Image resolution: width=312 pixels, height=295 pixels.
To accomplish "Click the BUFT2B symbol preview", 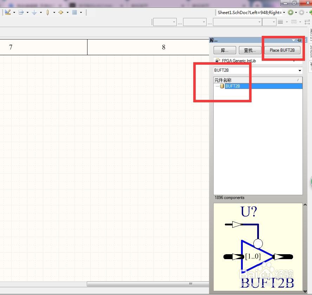I will (x=258, y=247).
